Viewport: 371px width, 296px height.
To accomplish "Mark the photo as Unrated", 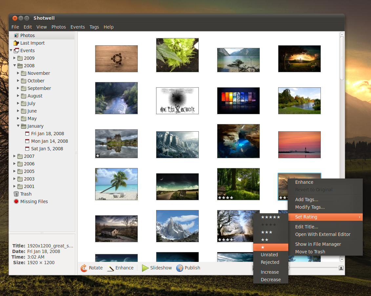I will pyautogui.click(x=269, y=254).
